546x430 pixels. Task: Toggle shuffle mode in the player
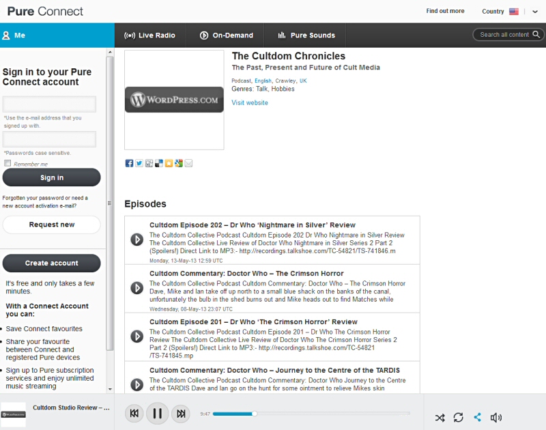440,417
